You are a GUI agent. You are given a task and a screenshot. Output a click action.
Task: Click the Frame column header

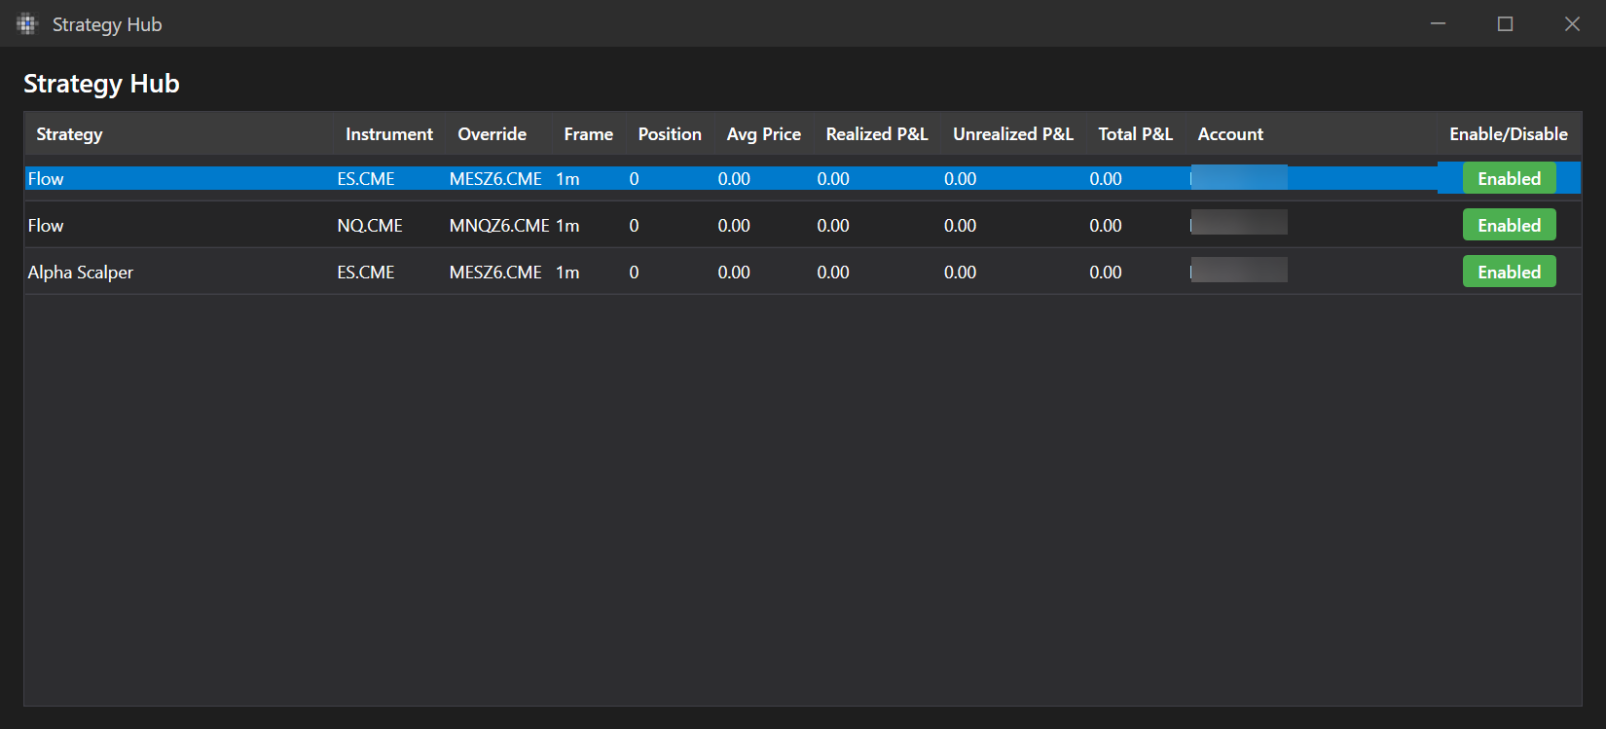point(589,134)
